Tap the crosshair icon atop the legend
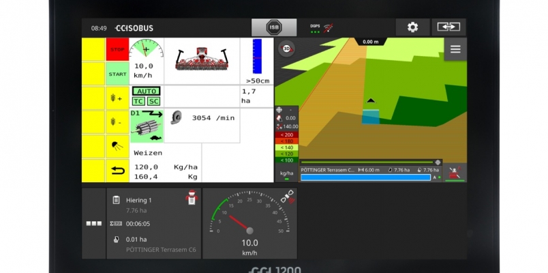The height and width of the screenshot is (273, 548). (x=279, y=110)
